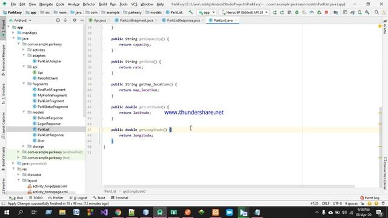Image resolution: width=388 pixels, height=218 pixels.
Task: Open the Terminal tool window button
Action: 119,198
